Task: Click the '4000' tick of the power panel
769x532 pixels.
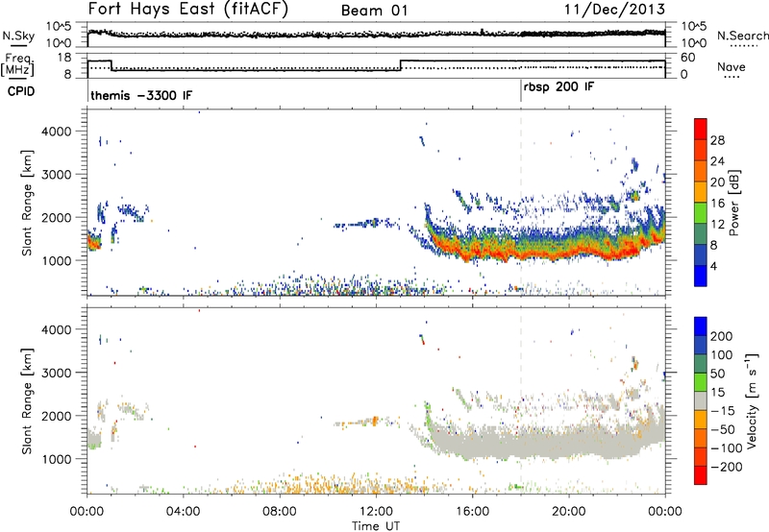Action: [57, 132]
